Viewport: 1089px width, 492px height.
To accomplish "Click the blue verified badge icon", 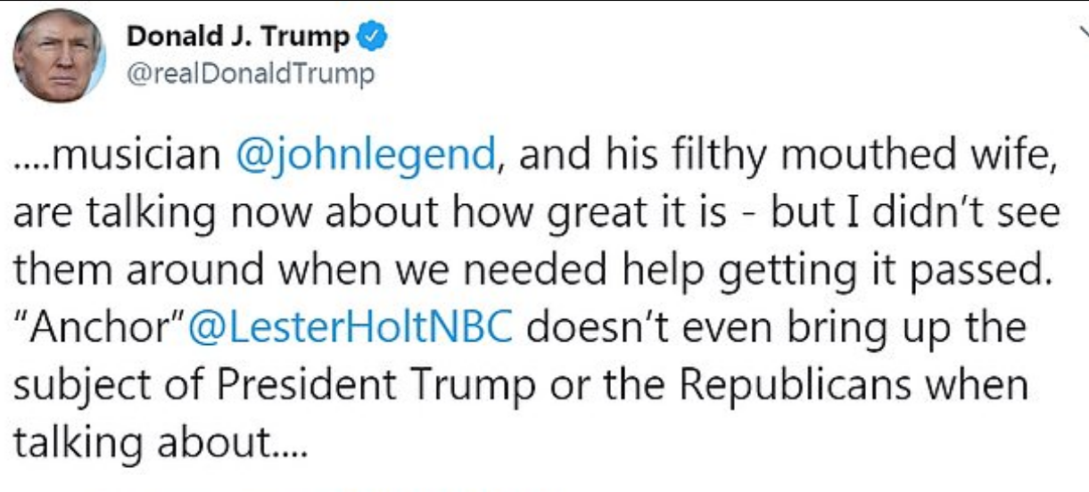I will coord(372,37).
